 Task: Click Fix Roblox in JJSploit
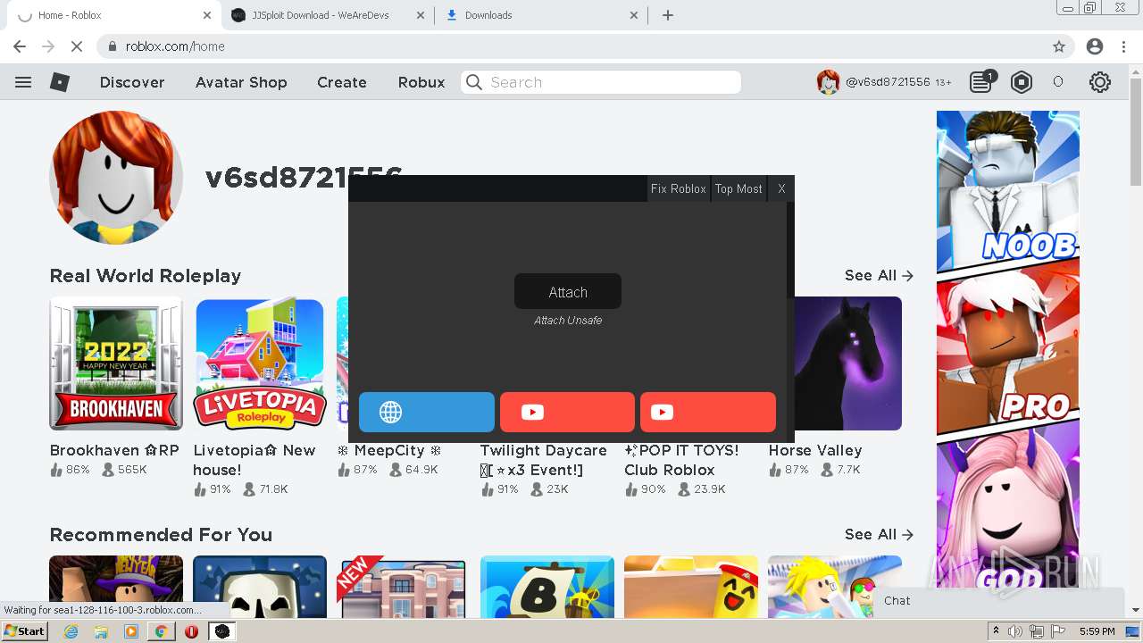(679, 188)
